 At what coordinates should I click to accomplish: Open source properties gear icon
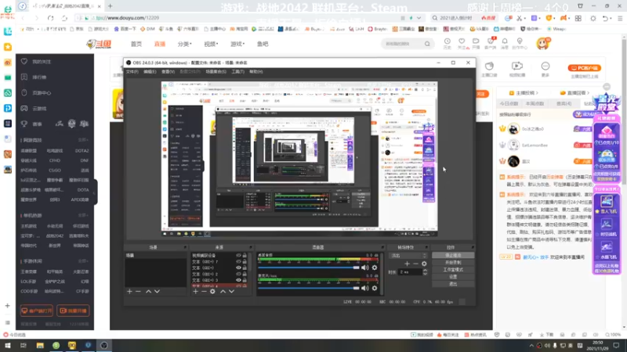coord(212,292)
